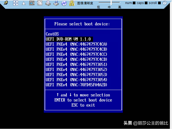Click the screen capture toolbar icon
172x129 pixels.
[32, 3]
